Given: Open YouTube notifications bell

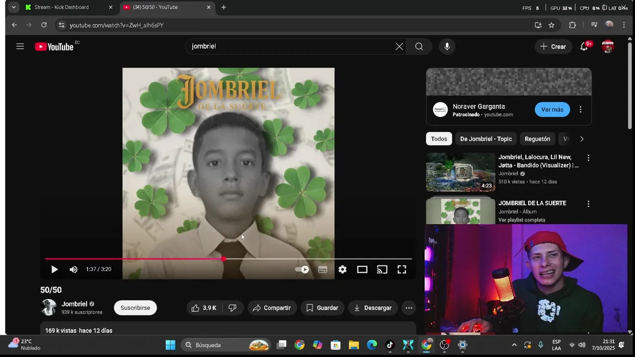Looking at the screenshot, I should click(x=584, y=47).
